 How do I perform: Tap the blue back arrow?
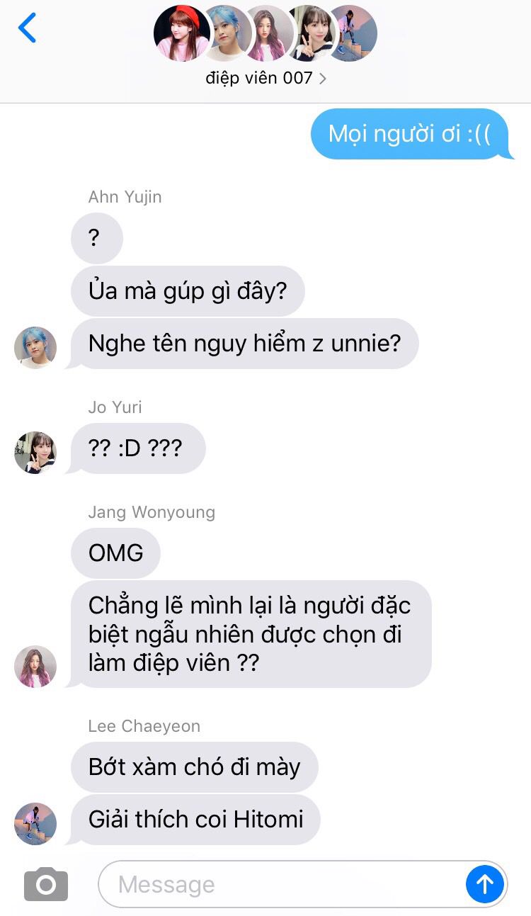[x=27, y=28]
